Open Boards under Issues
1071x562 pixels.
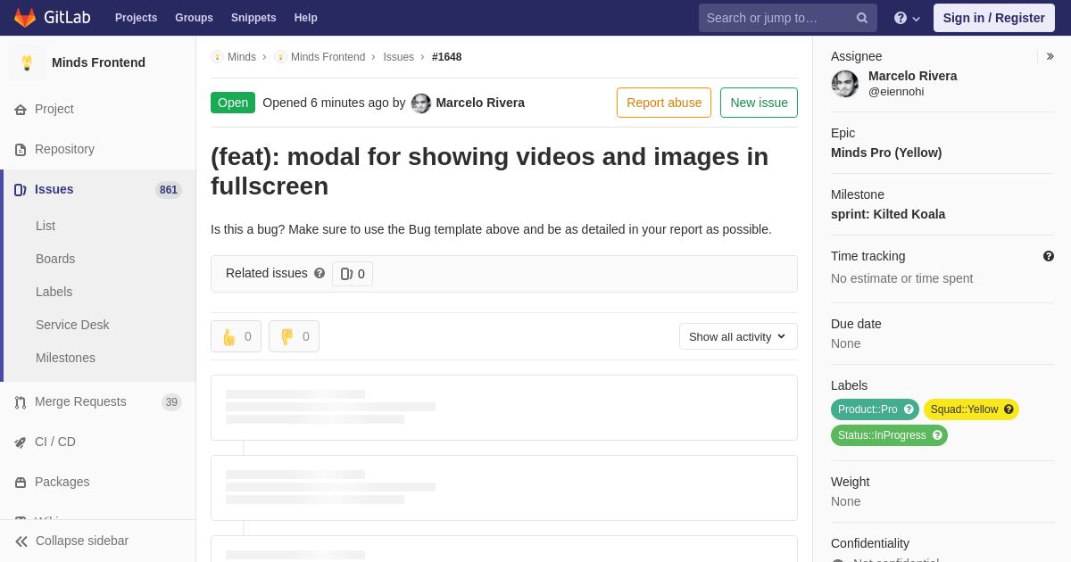[55, 259]
